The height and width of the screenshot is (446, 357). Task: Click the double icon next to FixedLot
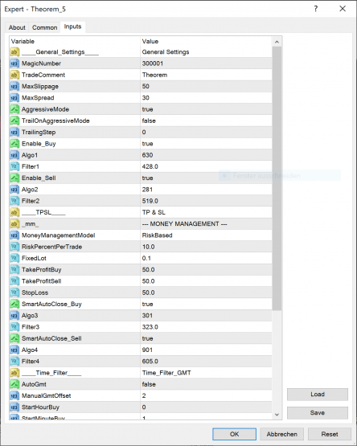point(14,258)
